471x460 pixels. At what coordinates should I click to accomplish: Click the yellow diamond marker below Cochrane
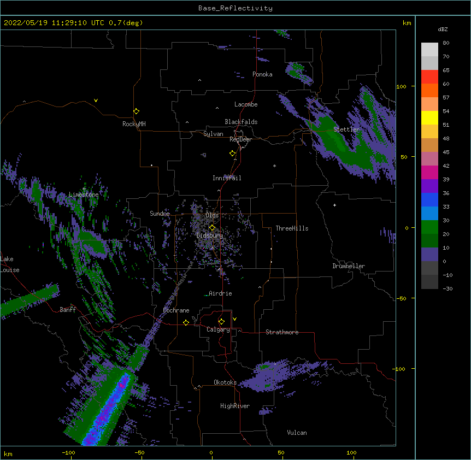click(186, 322)
